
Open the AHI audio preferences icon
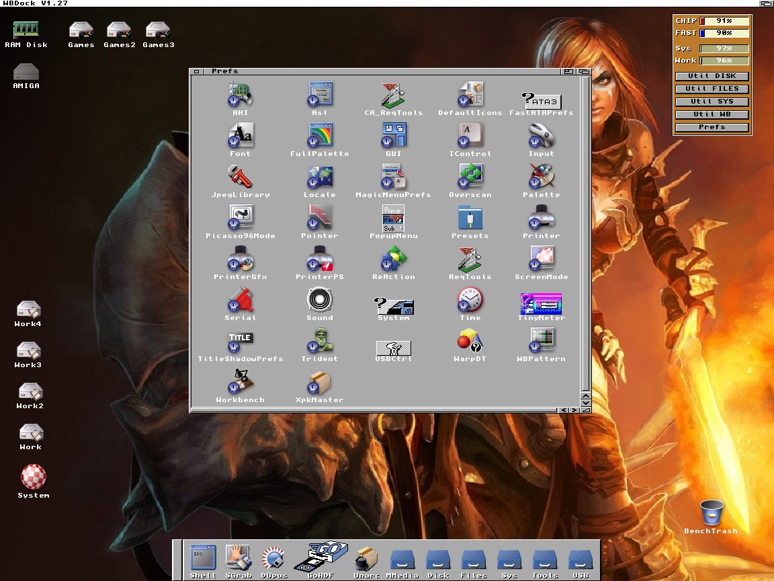tap(241, 95)
